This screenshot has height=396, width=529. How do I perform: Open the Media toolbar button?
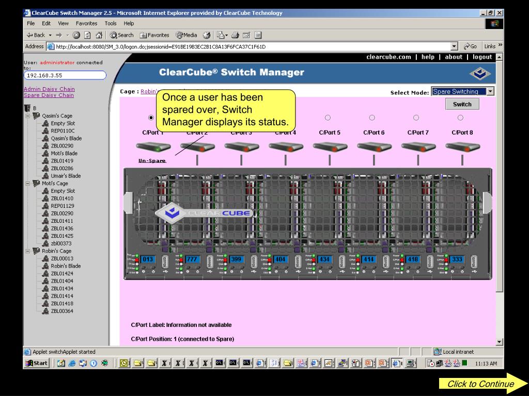pyautogui.click(x=186, y=35)
